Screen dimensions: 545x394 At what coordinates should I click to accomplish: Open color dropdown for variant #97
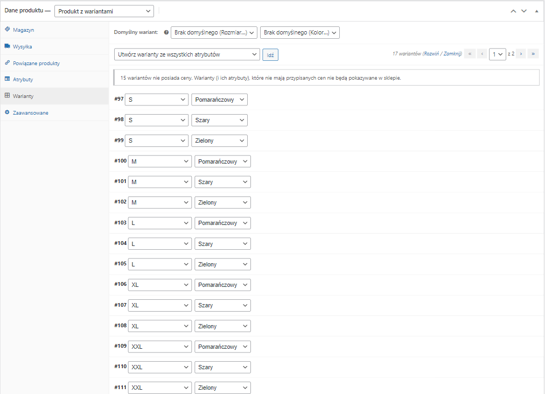point(219,100)
